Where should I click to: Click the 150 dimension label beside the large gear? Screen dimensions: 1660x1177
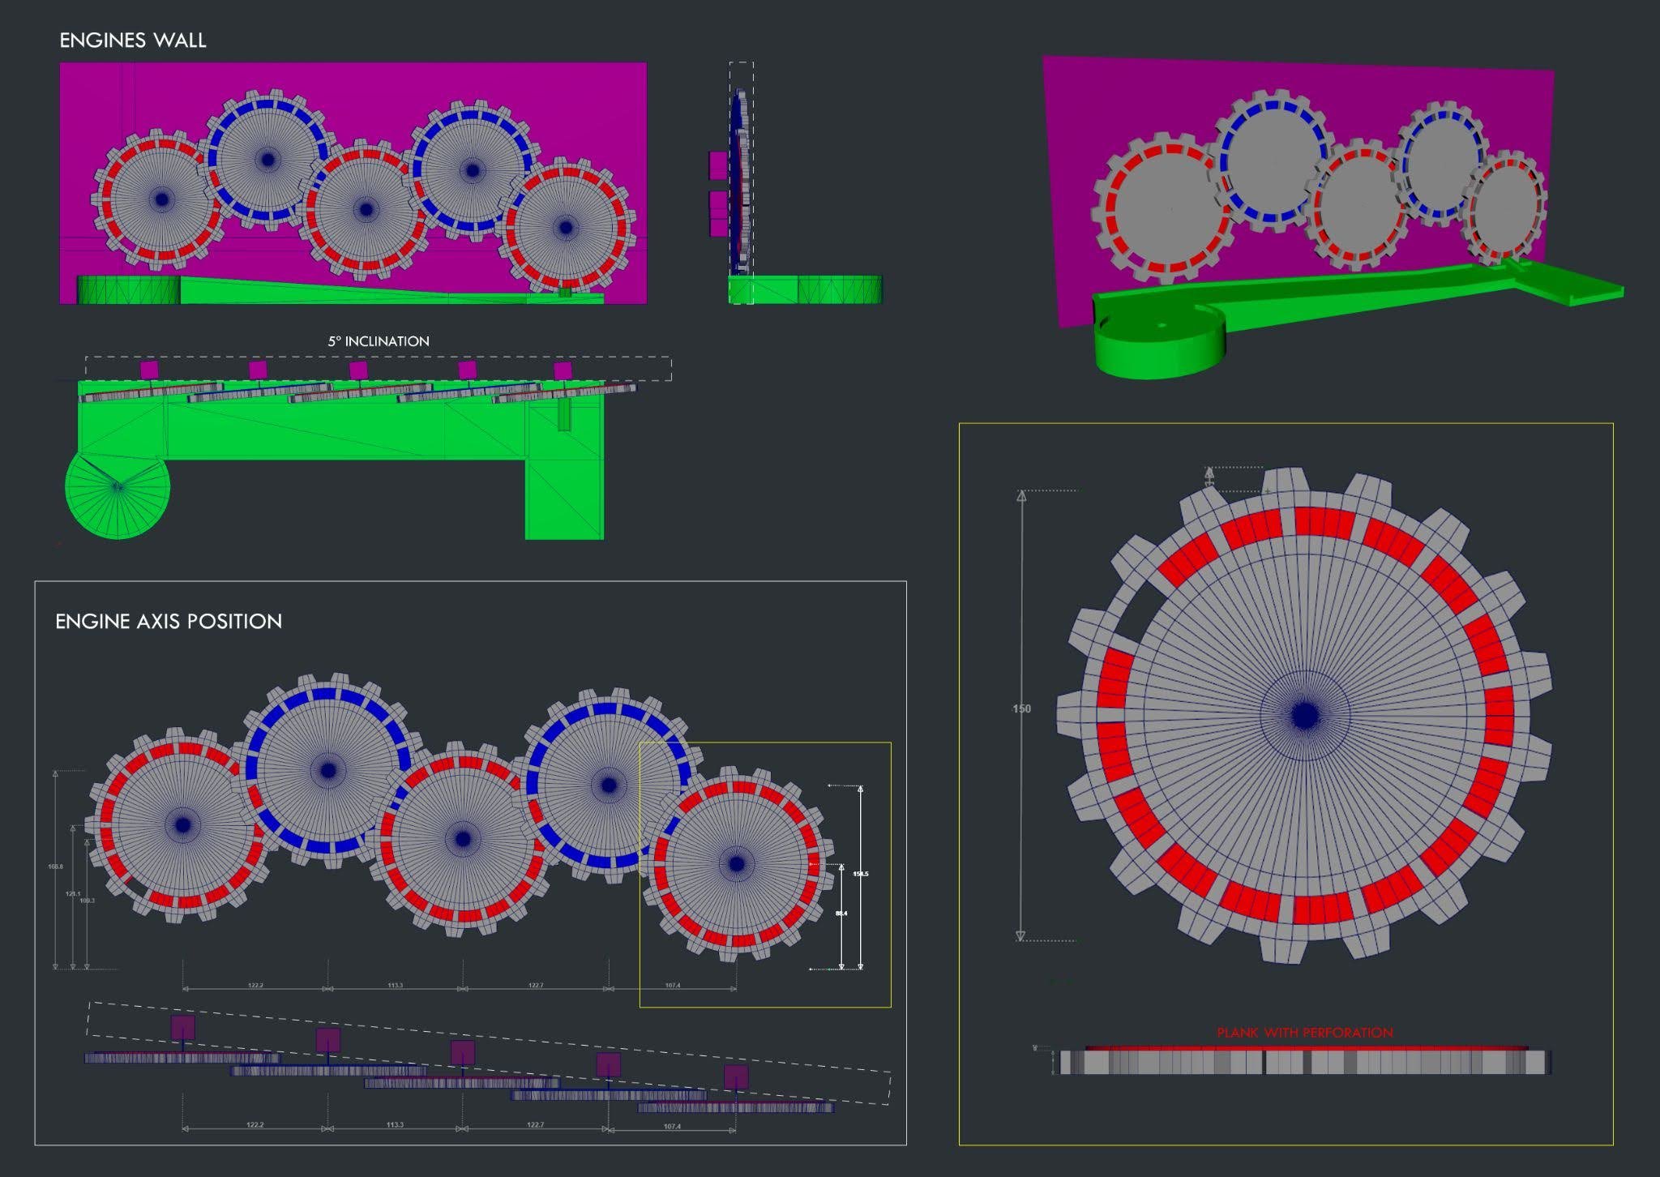pos(1021,709)
